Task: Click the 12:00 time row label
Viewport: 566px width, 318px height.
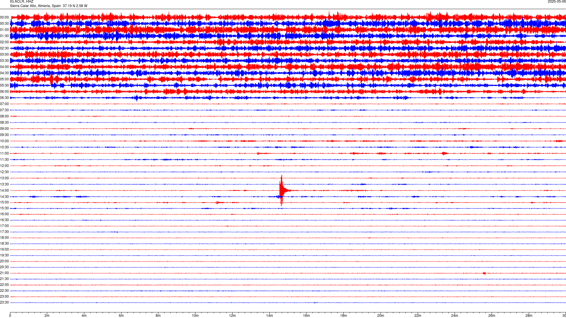Action: [4, 166]
